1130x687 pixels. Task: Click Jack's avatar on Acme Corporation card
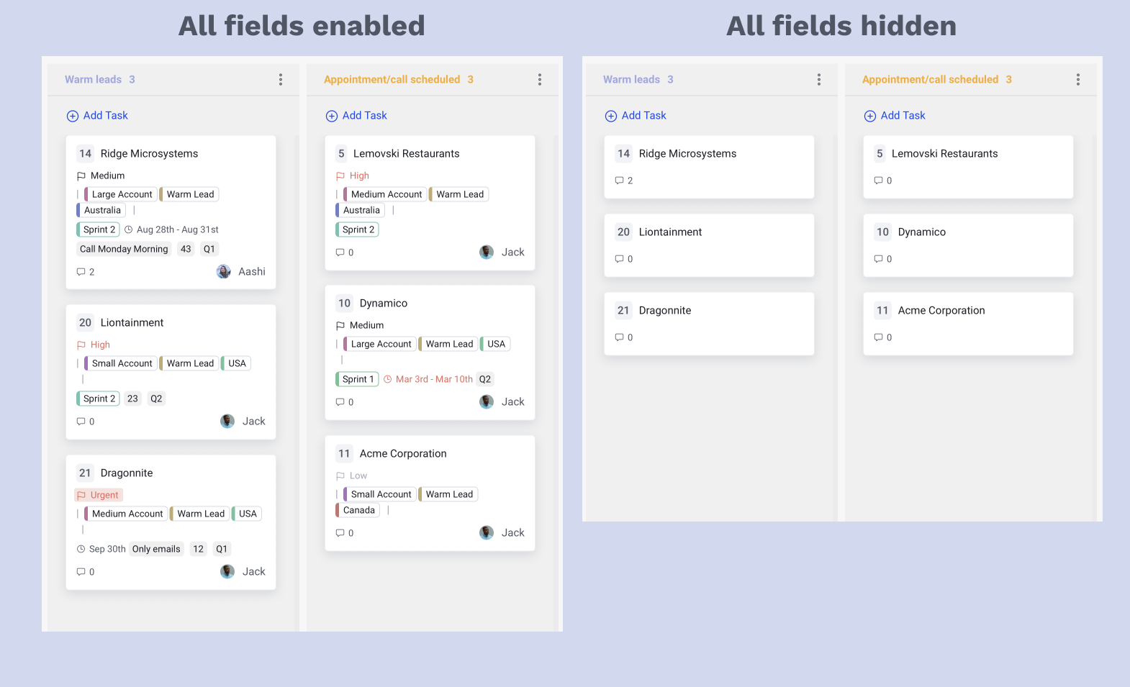(487, 533)
